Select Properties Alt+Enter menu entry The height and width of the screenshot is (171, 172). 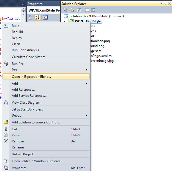tap(46, 168)
